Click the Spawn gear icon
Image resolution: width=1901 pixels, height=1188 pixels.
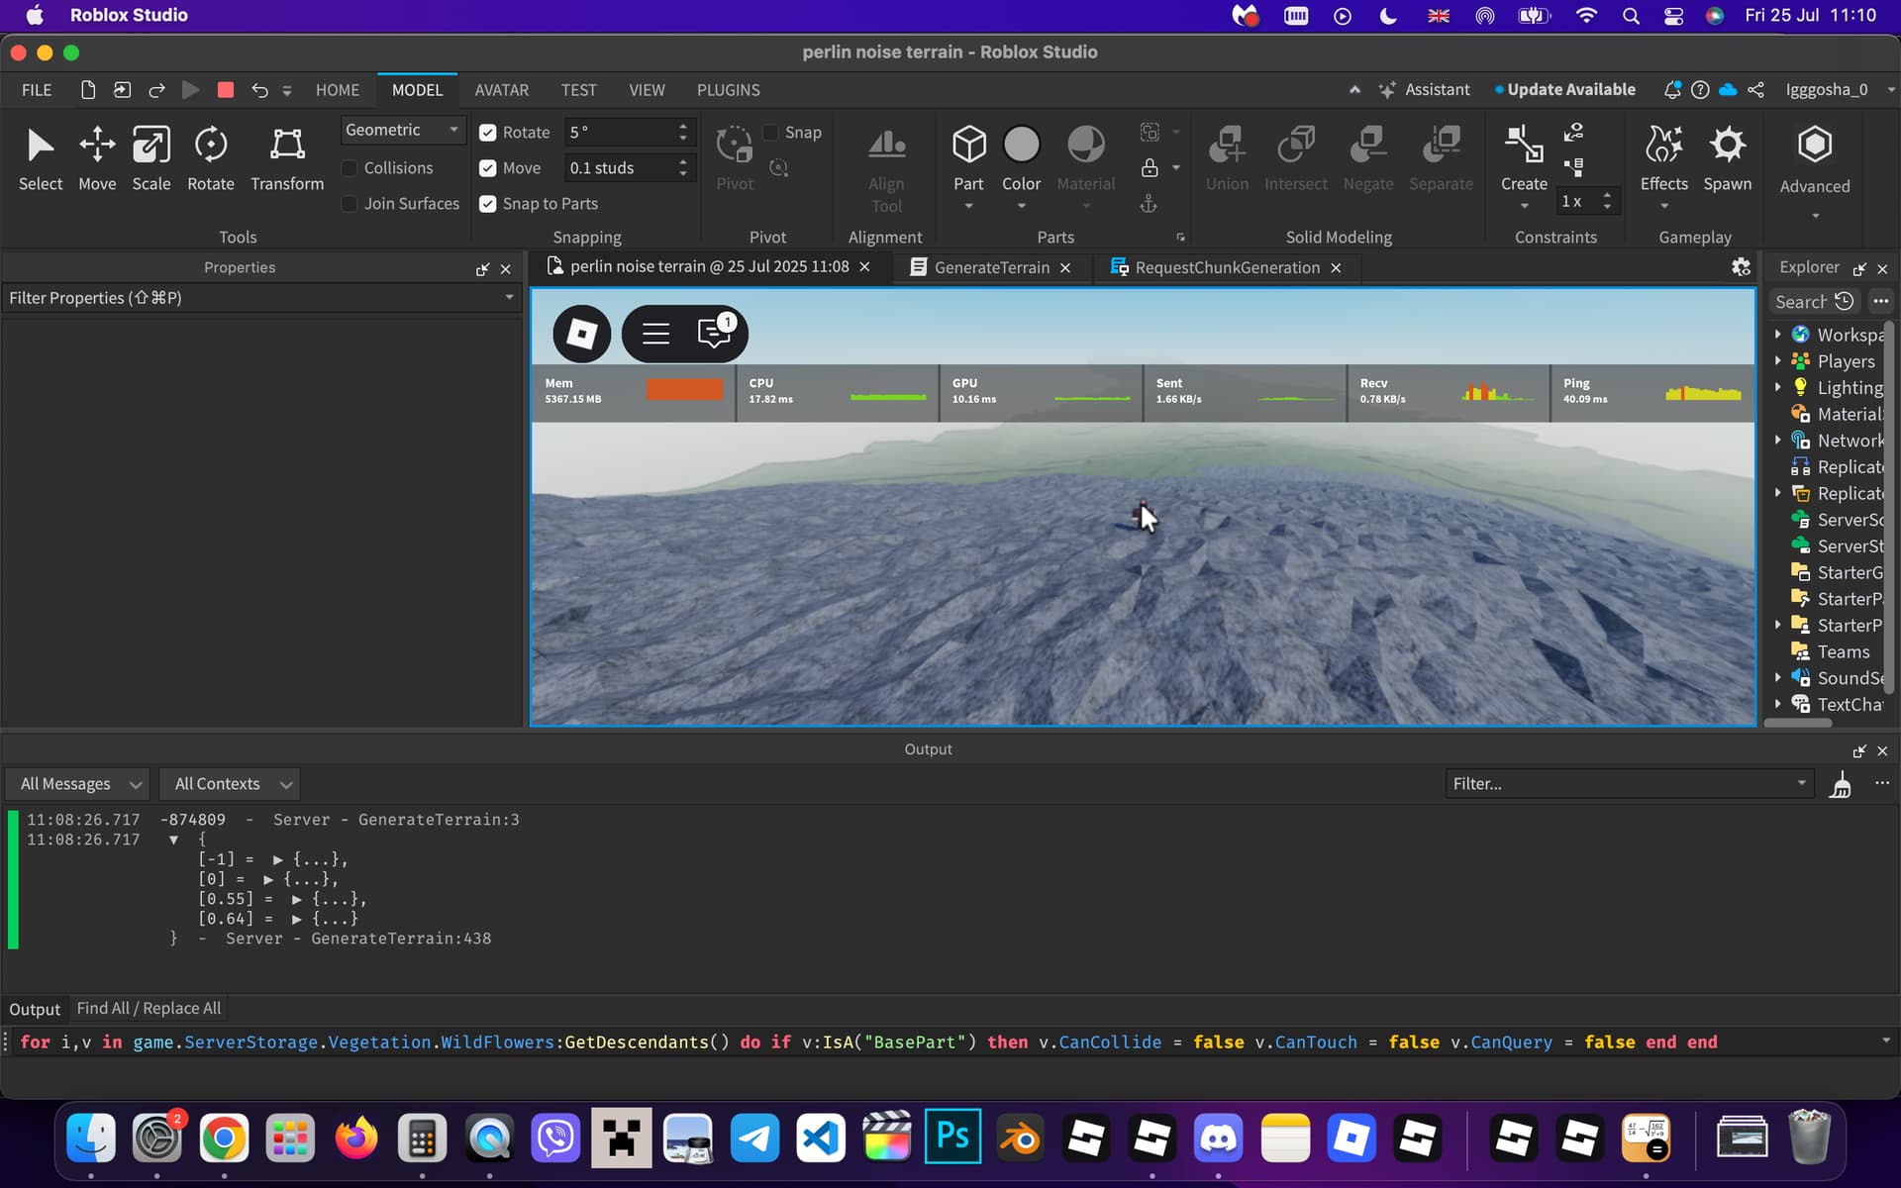[x=1728, y=146]
